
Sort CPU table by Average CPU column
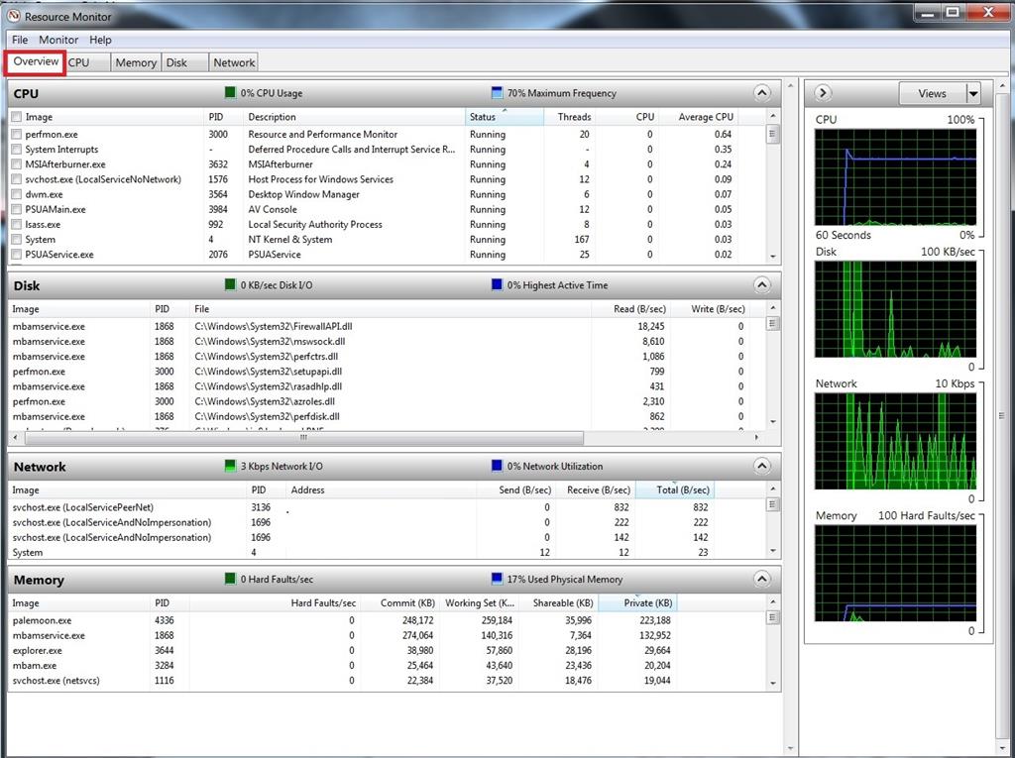pyautogui.click(x=699, y=117)
